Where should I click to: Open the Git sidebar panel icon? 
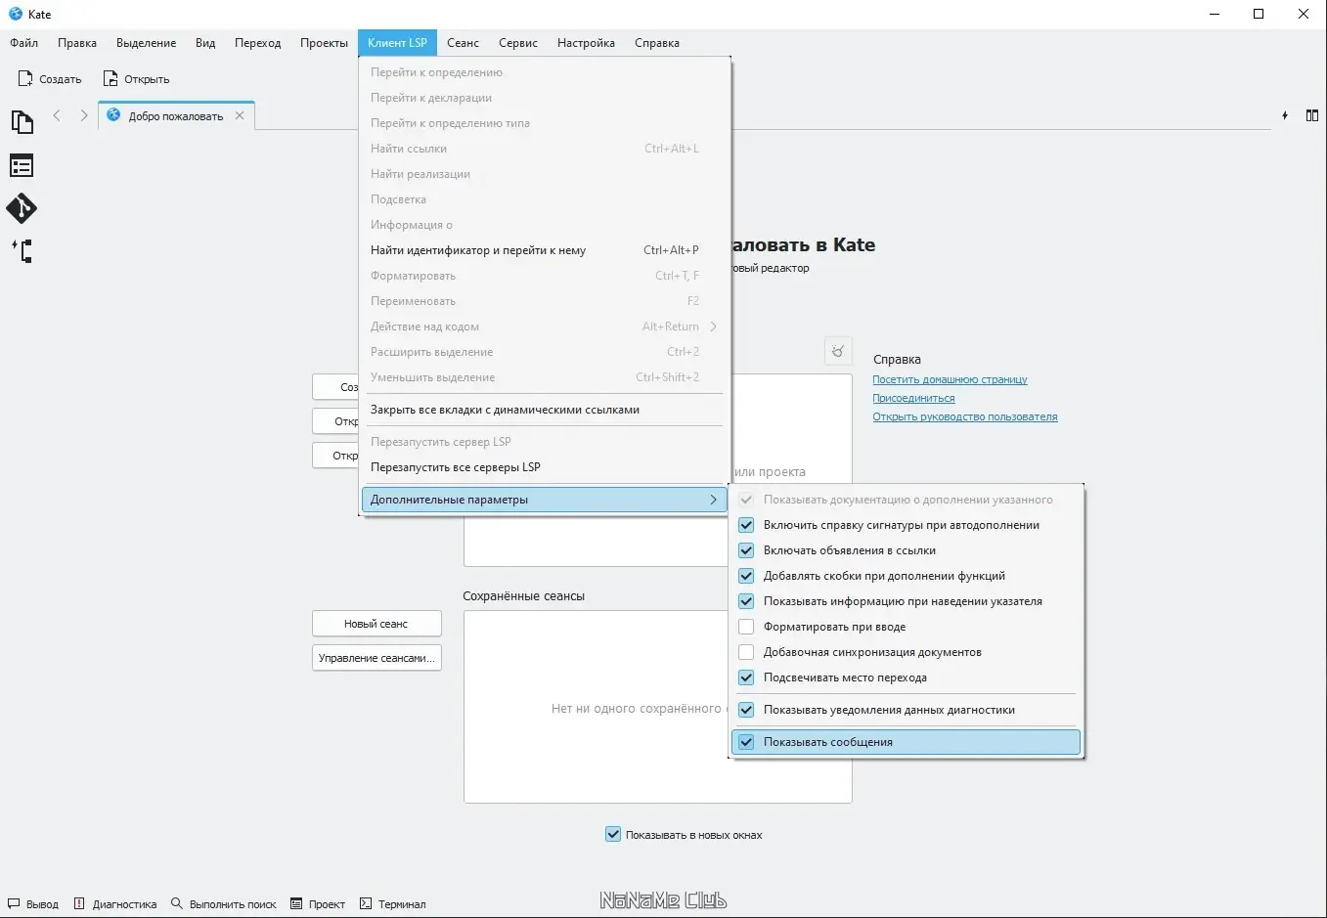[x=22, y=208]
